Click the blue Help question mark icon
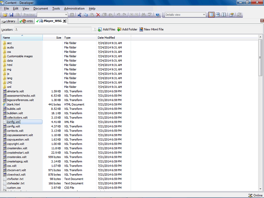Screen dimensions: 264x198 (158, 15)
